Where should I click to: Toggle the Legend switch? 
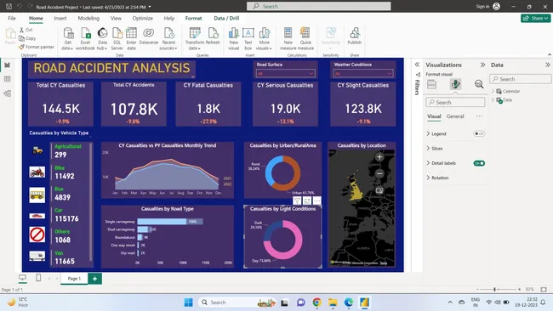tap(479, 134)
